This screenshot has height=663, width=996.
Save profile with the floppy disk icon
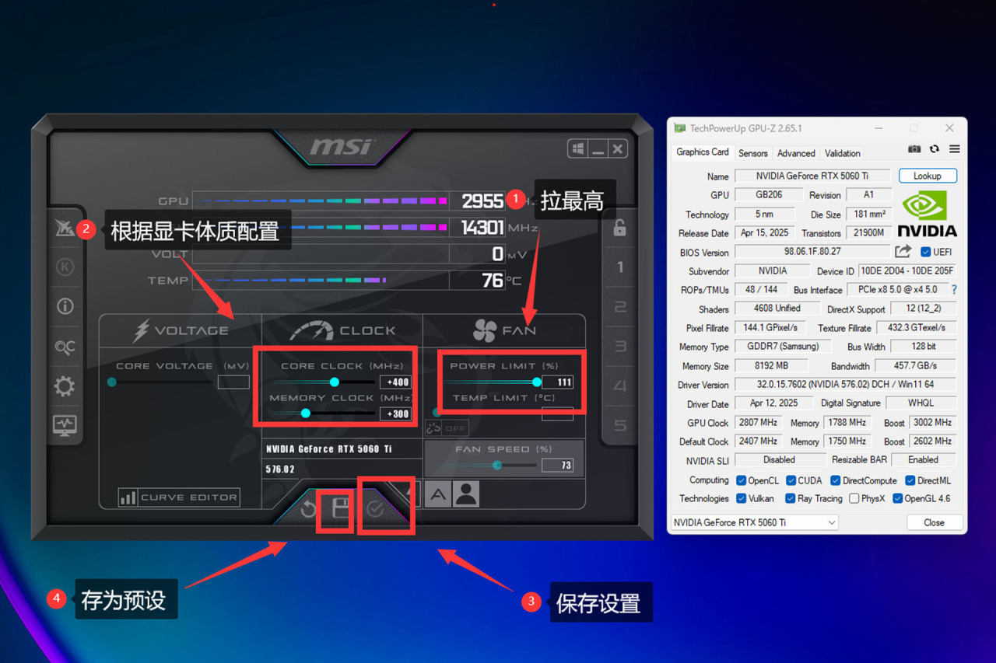pos(341,509)
